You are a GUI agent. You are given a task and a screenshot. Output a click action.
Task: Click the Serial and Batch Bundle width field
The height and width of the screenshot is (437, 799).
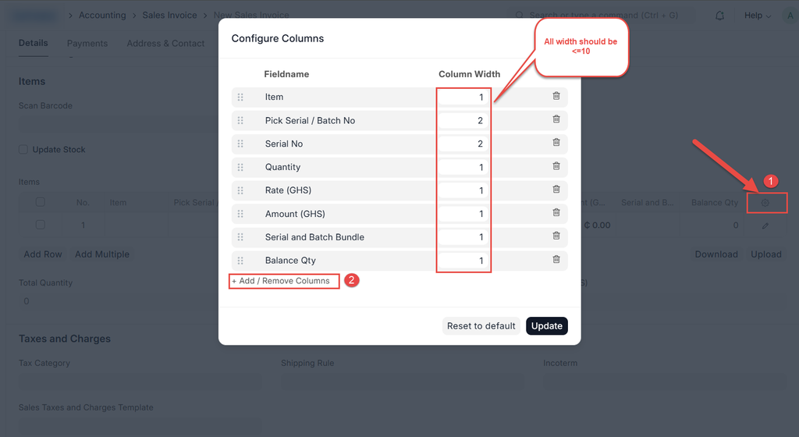[463, 237]
